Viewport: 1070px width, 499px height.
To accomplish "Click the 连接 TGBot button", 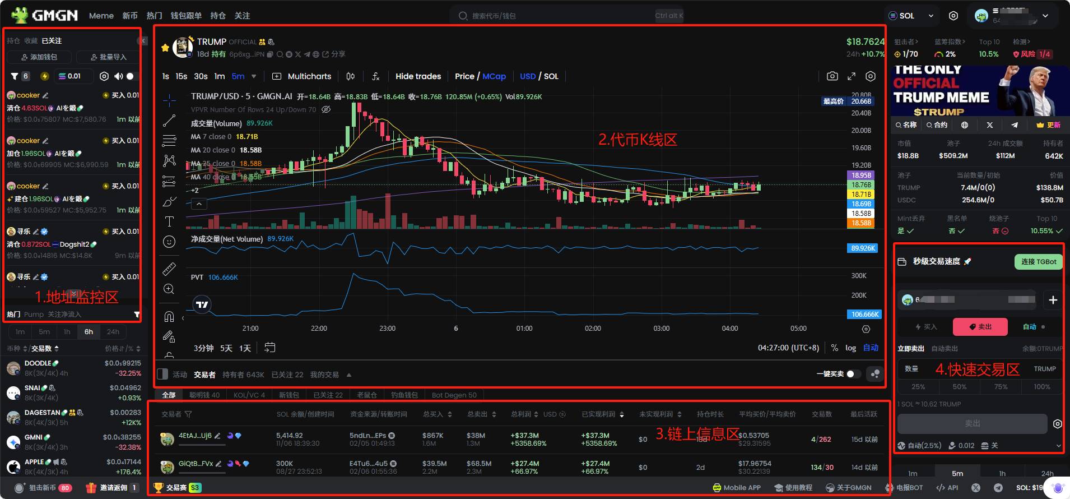I will (1038, 262).
